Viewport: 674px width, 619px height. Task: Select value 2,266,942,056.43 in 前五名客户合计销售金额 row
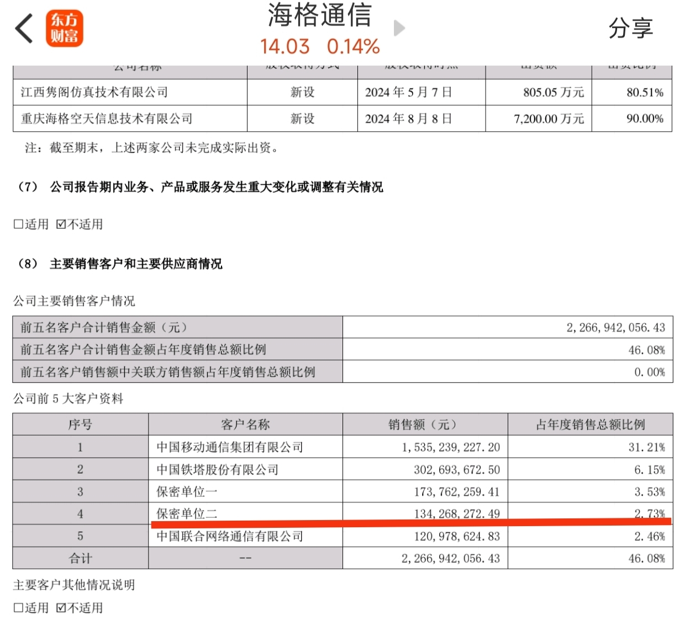pos(615,327)
